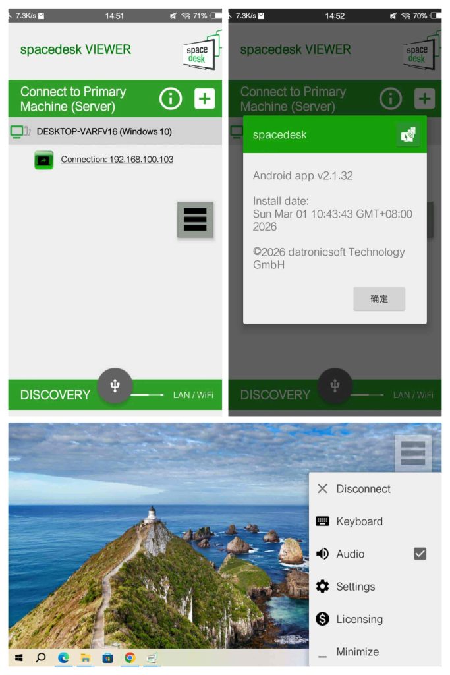Click the datronicsoft Technology GmbH copyright text

pyautogui.click(x=329, y=258)
